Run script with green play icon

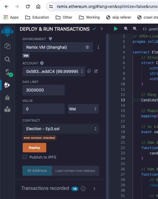(116, 29)
